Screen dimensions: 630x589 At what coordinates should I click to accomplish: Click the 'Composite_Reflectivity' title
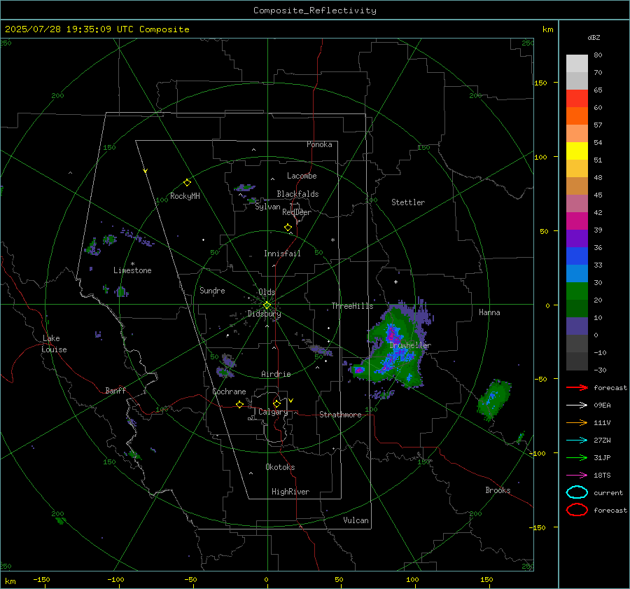tap(315, 11)
